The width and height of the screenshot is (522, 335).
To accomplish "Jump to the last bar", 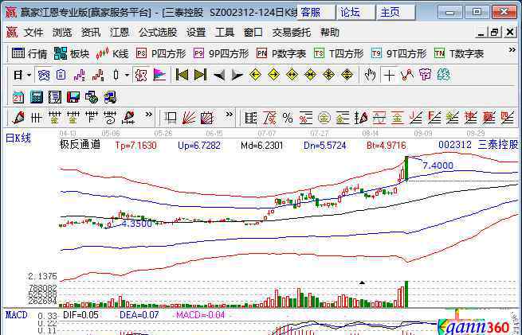I will click(x=200, y=75).
